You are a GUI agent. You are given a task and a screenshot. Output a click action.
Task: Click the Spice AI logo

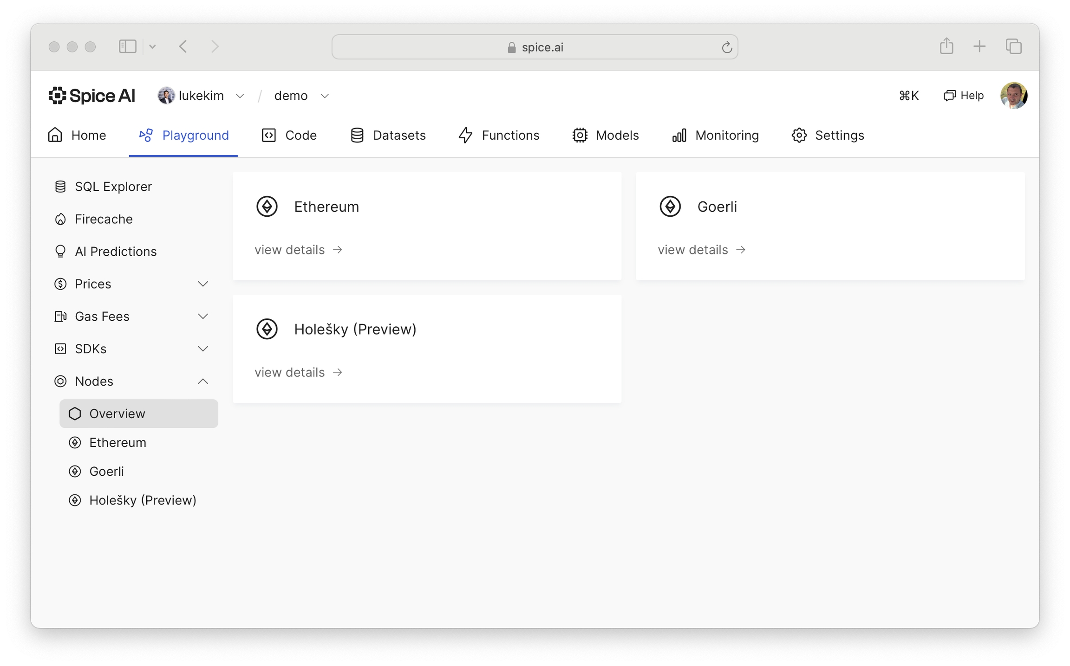point(91,96)
